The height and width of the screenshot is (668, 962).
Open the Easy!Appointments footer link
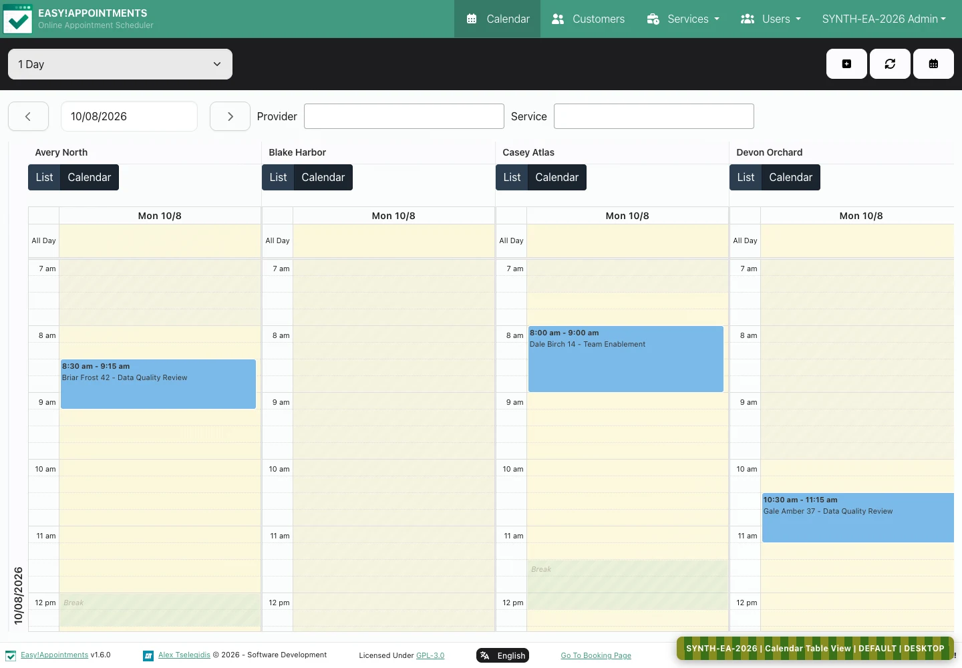pyautogui.click(x=54, y=655)
